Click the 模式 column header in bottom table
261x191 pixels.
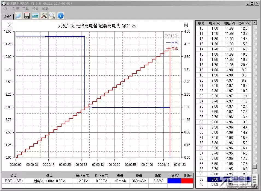click(49, 176)
